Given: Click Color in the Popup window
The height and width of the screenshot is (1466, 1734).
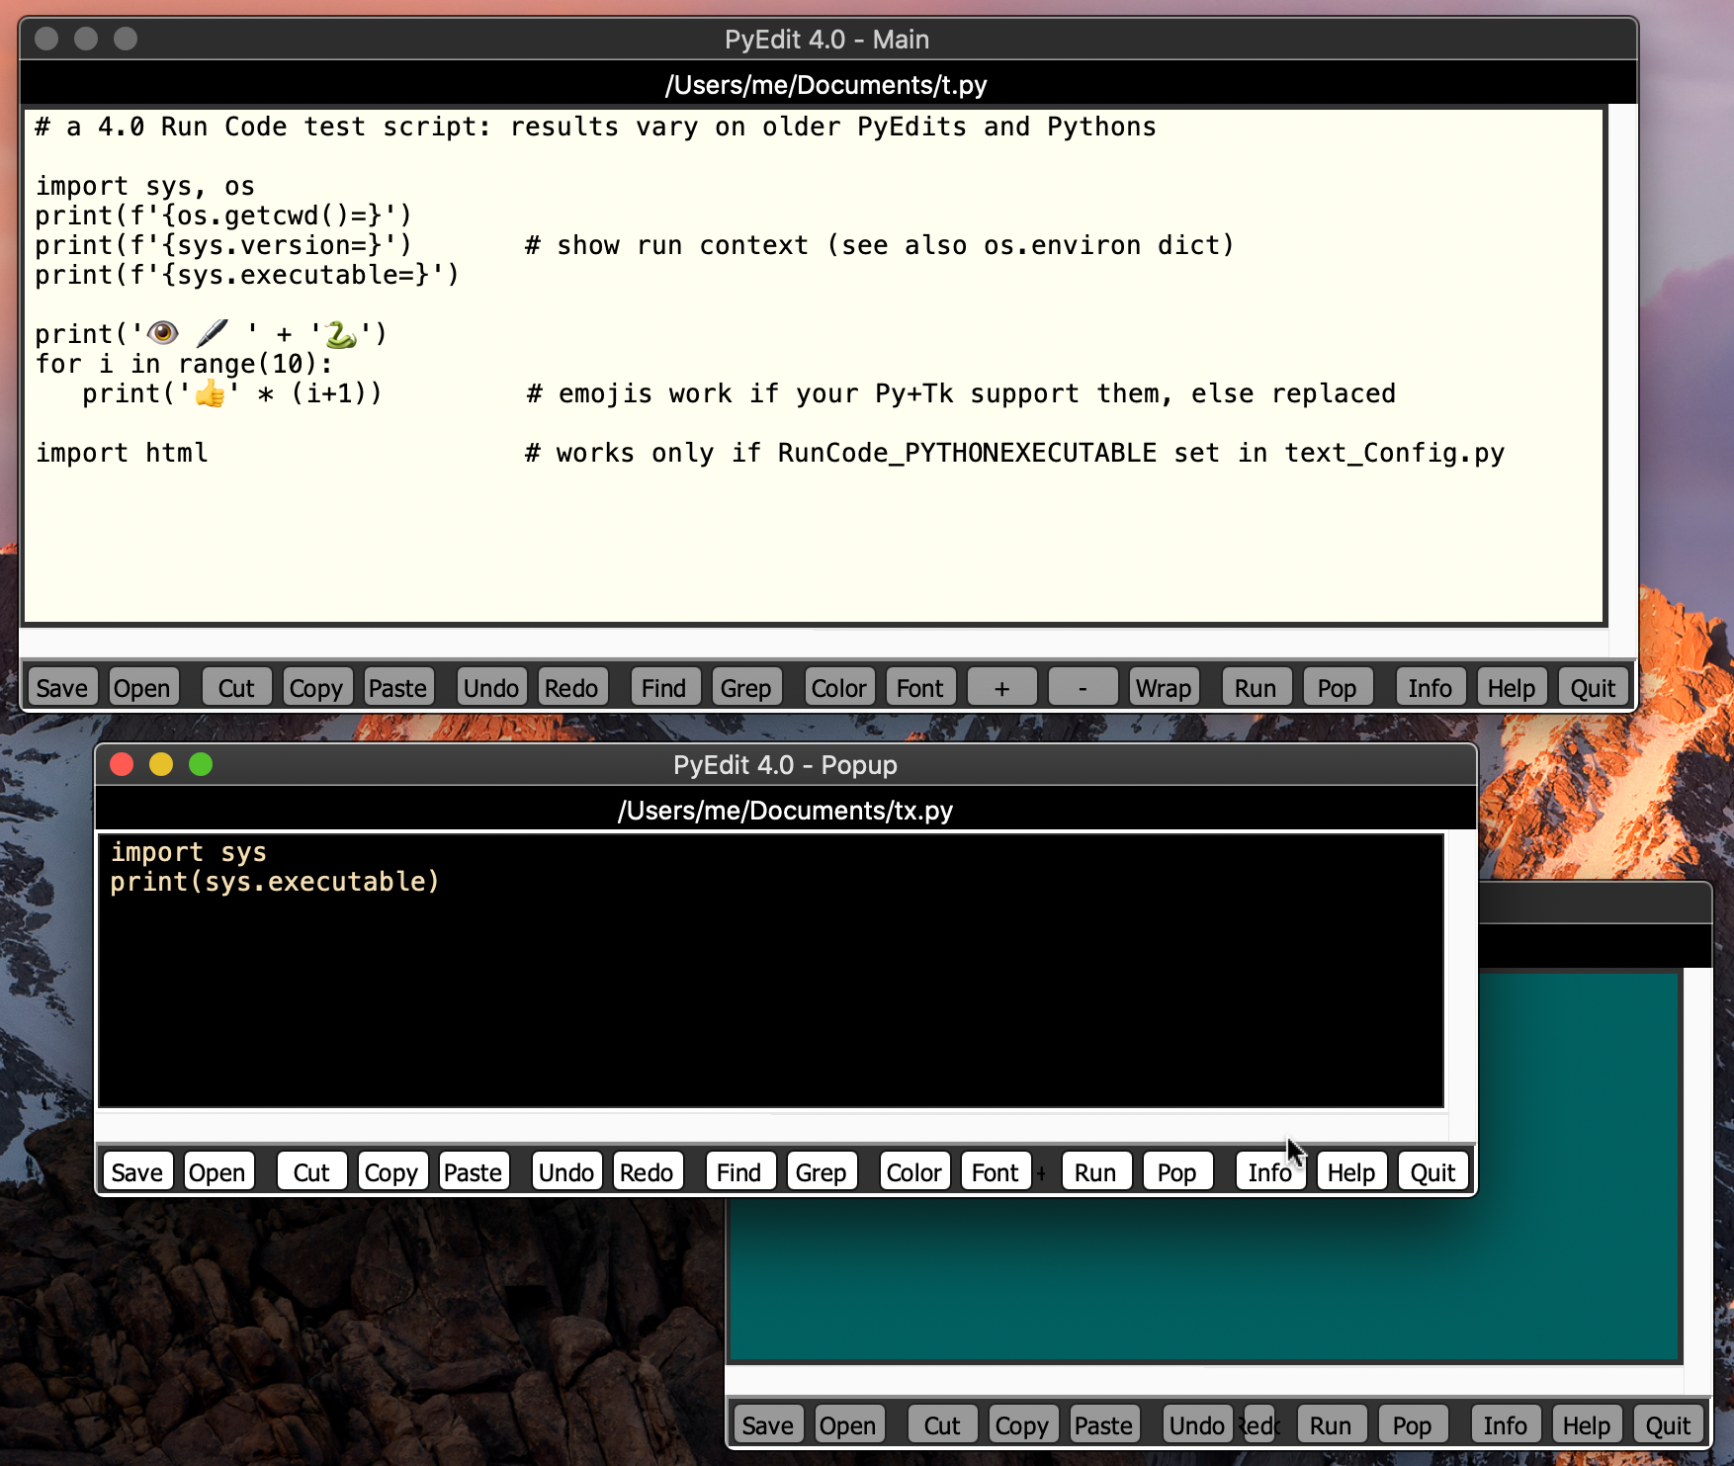Looking at the screenshot, I should point(913,1171).
